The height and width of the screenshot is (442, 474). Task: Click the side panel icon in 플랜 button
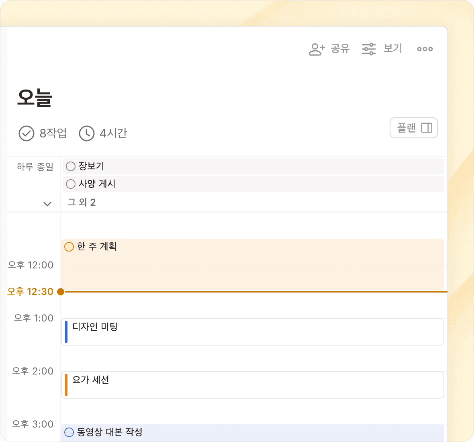426,128
